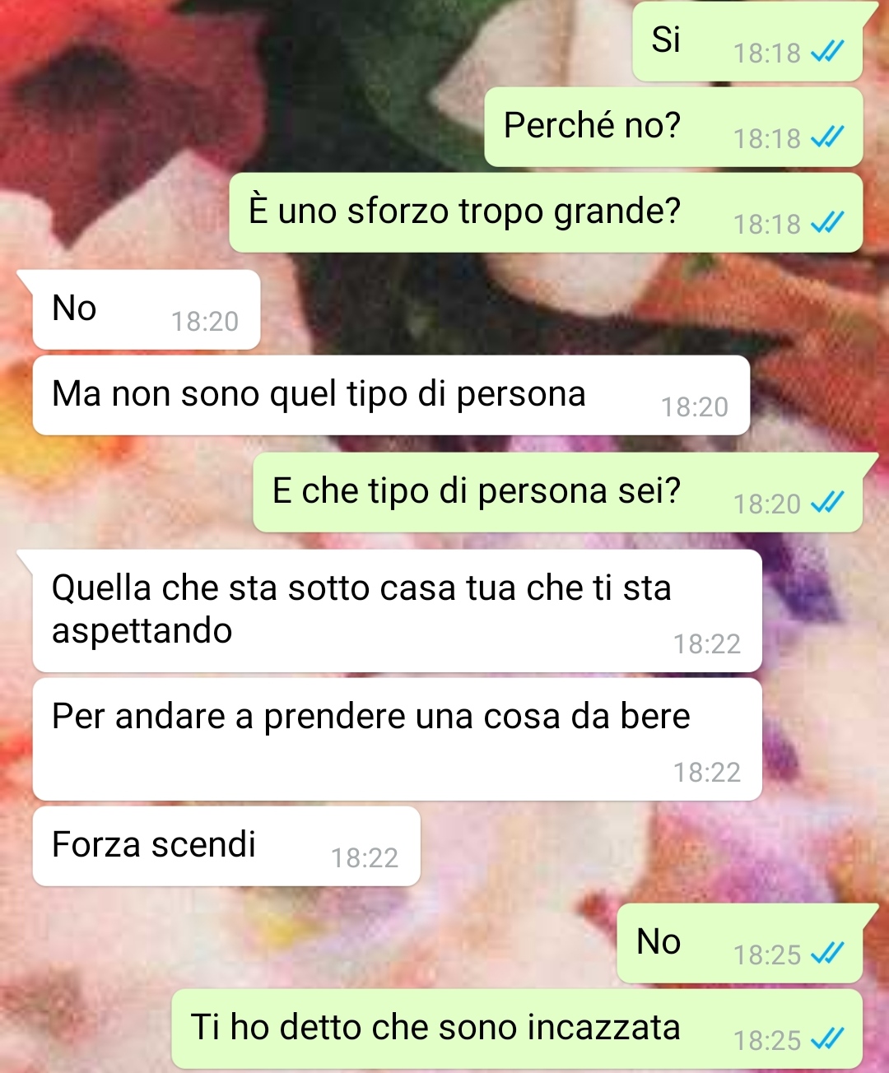Click the read-receipt ticks on the sent "No" message
Viewport: 889px width, 1073px height.
point(827,955)
